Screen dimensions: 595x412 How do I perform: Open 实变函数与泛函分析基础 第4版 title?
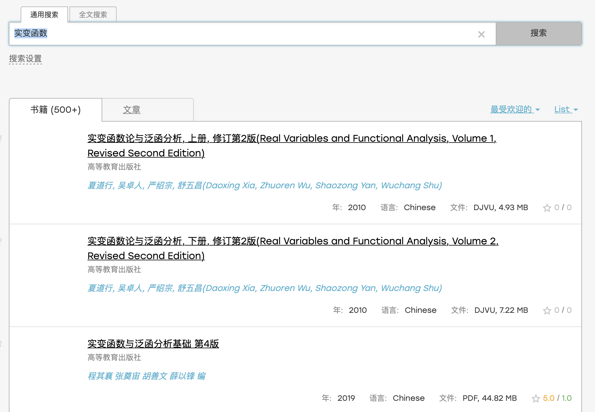click(153, 344)
